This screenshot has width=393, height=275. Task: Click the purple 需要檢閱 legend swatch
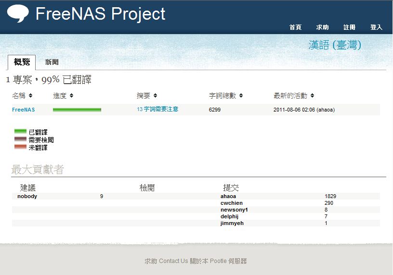tap(20, 139)
